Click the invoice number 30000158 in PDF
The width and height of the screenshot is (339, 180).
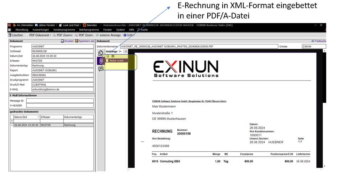point(184,133)
